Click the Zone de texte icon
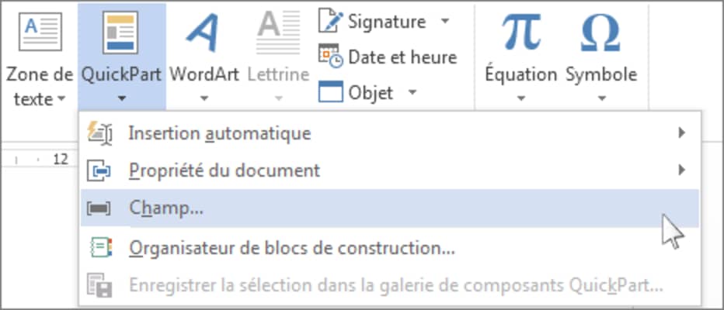This screenshot has height=310, width=724. (40, 32)
